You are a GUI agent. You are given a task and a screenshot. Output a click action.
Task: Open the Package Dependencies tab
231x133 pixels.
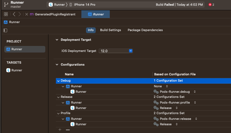[145, 30]
